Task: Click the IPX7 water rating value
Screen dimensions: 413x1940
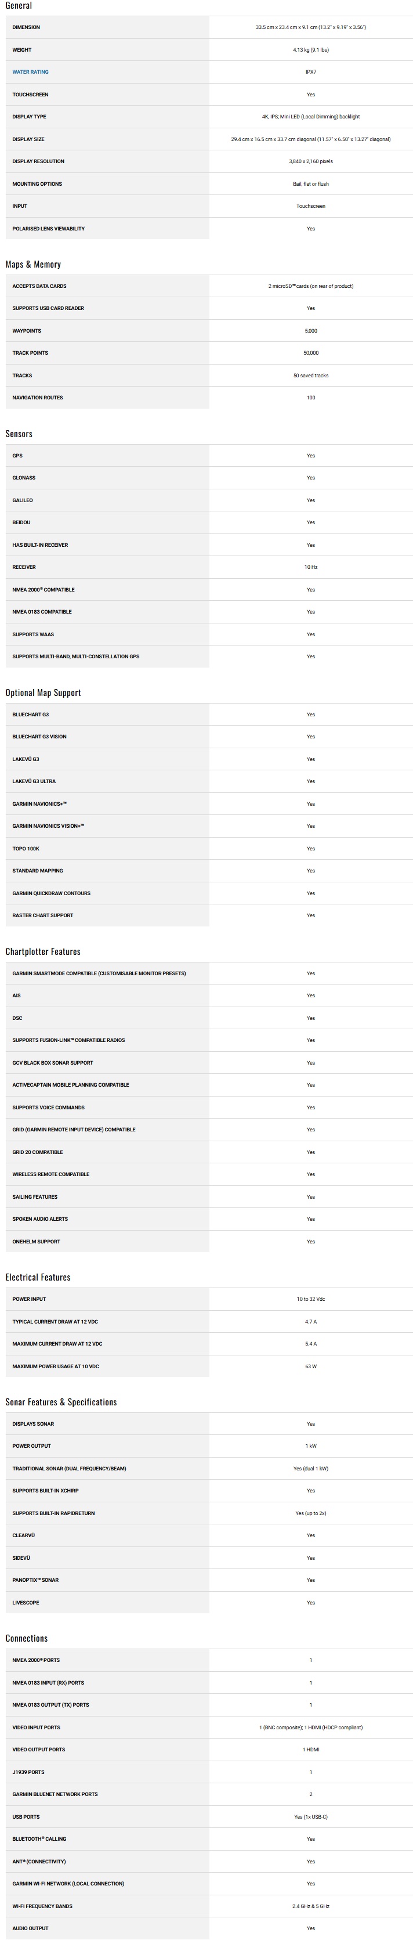Action: pyautogui.click(x=311, y=73)
